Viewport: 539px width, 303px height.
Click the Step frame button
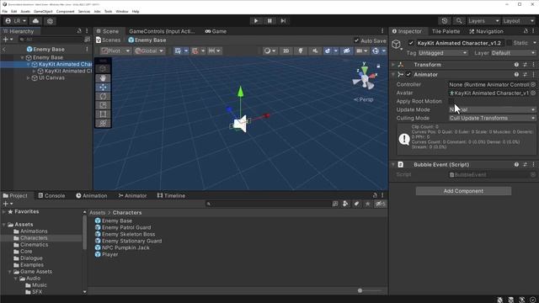[x=283, y=20]
